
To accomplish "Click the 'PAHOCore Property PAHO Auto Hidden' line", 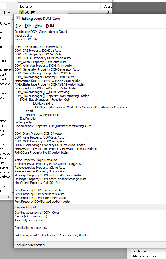I will (42, 152).
